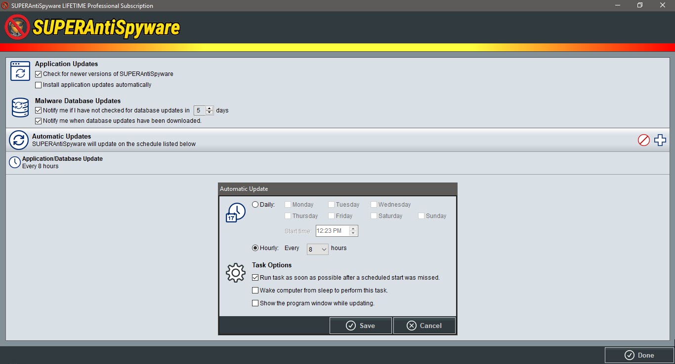The height and width of the screenshot is (364, 675).
Task: Decrease start time with spinner down arrow
Action: click(x=353, y=233)
